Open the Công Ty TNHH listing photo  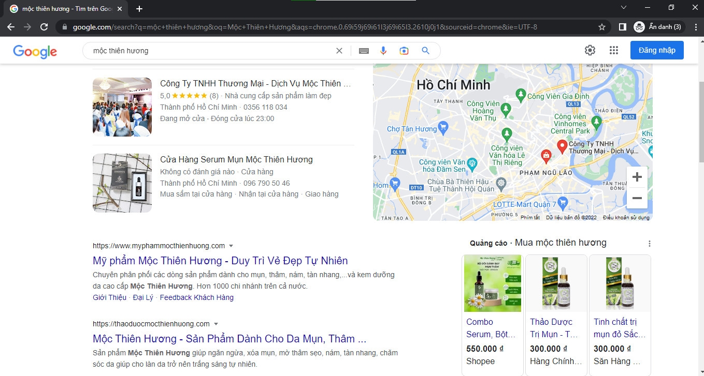tap(122, 107)
